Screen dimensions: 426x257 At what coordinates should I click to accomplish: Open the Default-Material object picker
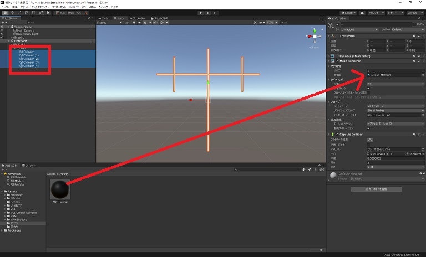[x=423, y=75]
